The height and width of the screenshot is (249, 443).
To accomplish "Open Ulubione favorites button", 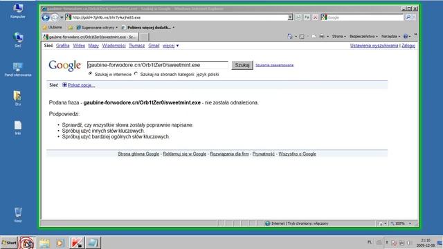I will coord(53,28).
